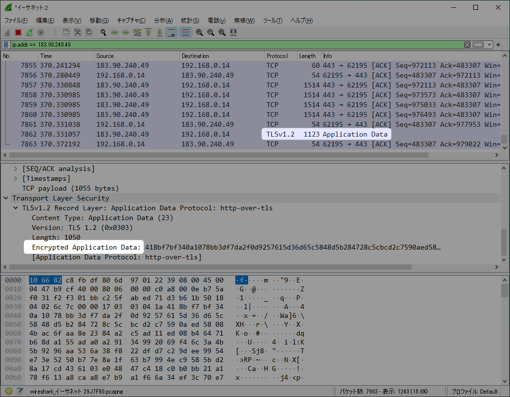Clear the display filter with X button
The height and width of the screenshot is (397, 510).
pos(467,45)
